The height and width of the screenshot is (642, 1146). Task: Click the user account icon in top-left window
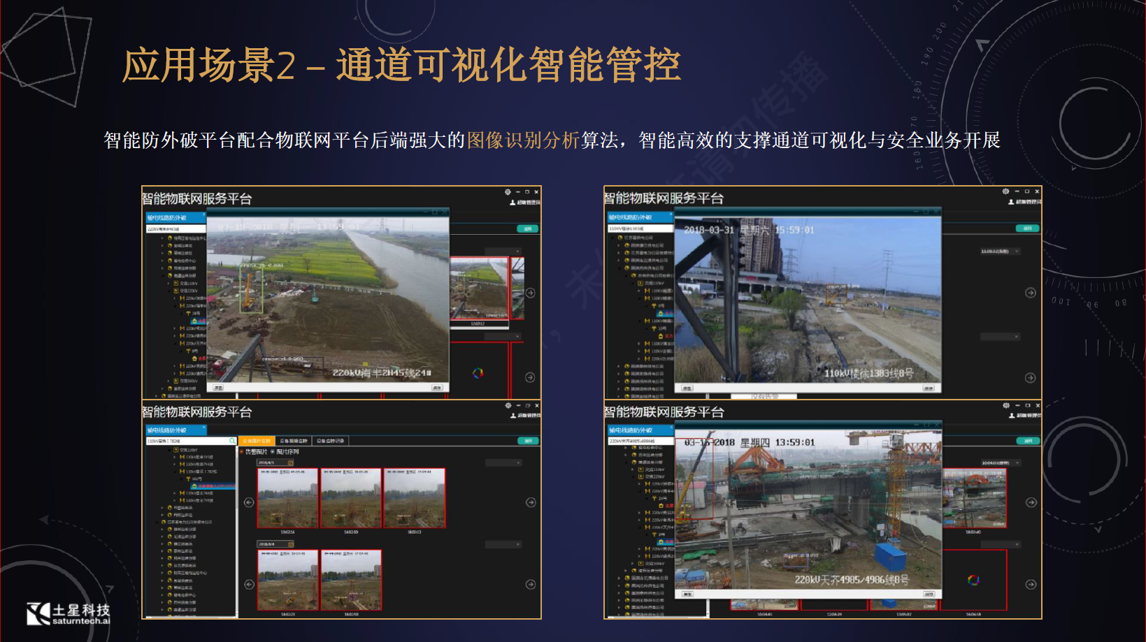click(513, 203)
